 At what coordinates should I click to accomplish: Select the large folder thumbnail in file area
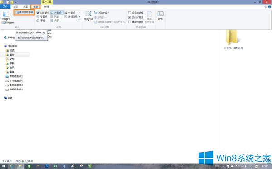[x=233, y=38]
